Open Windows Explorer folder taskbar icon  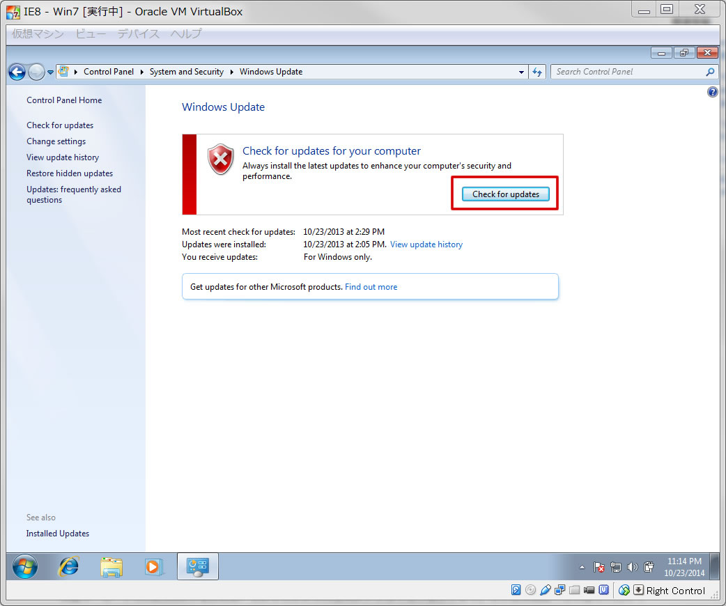(111, 567)
